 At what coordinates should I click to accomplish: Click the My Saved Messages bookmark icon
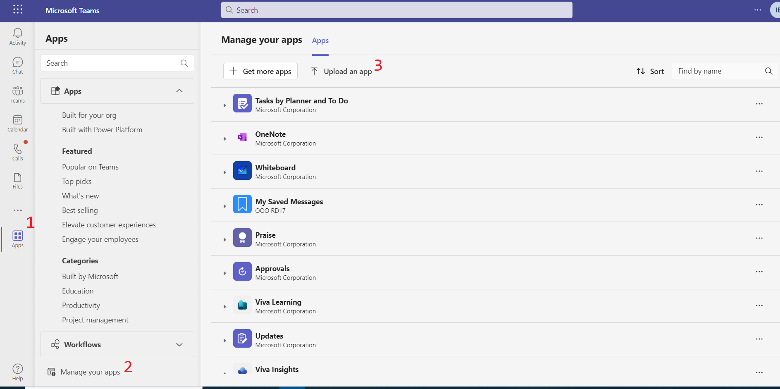coord(242,204)
